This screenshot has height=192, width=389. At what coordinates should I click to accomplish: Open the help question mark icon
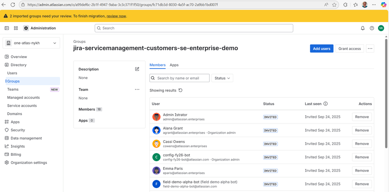pos(372,28)
